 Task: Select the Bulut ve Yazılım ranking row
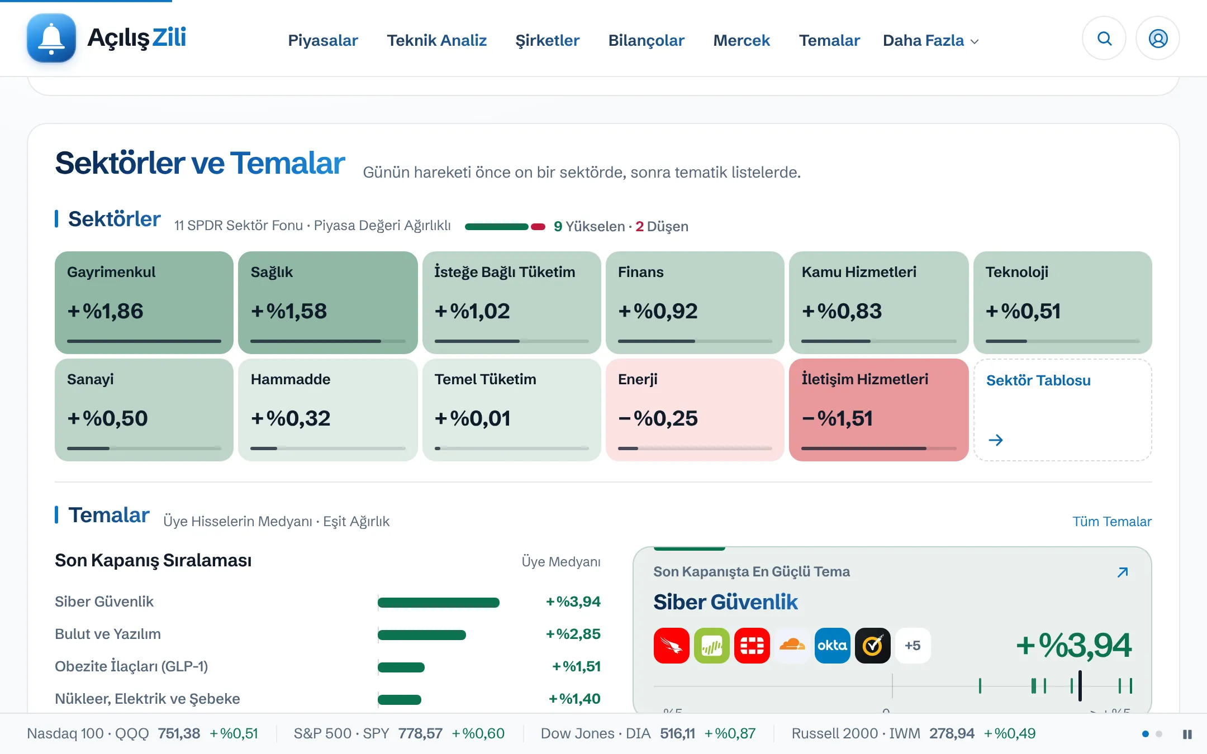328,634
